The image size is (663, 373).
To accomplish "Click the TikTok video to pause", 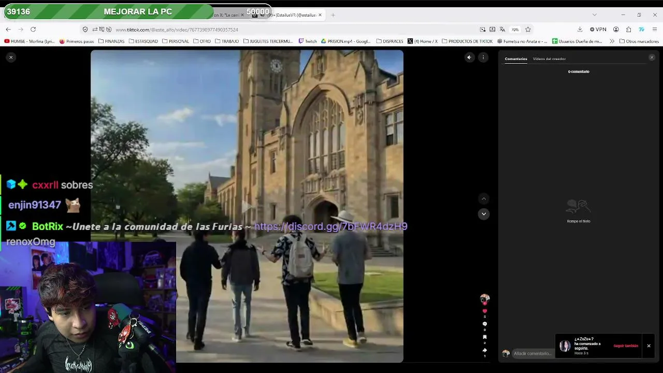I will click(x=247, y=206).
